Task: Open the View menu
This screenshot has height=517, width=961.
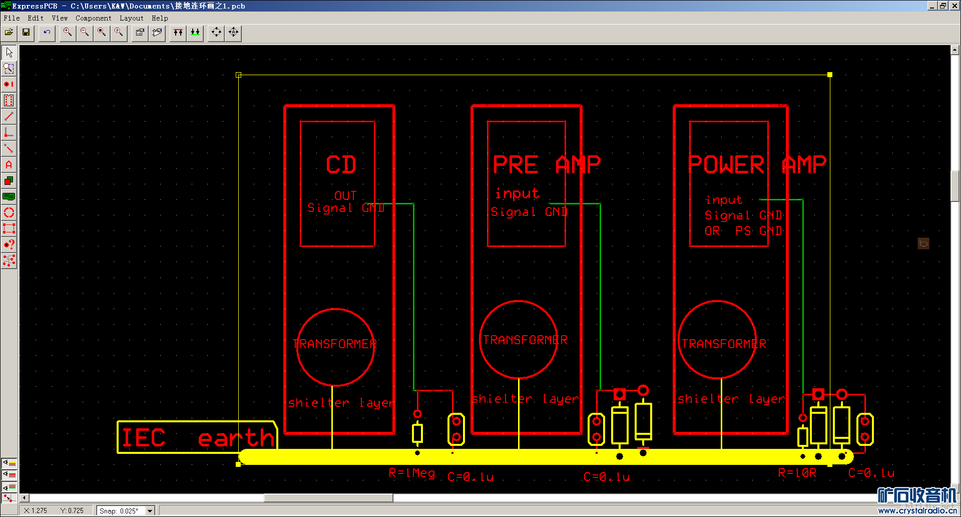Action: pyautogui.click(x=60, y=18)
